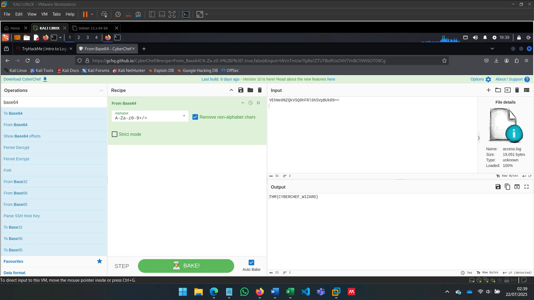The width and height of the screenshot is (534, 300).
Task: Collapse the Recipe panel header
Action: point(231,90)
